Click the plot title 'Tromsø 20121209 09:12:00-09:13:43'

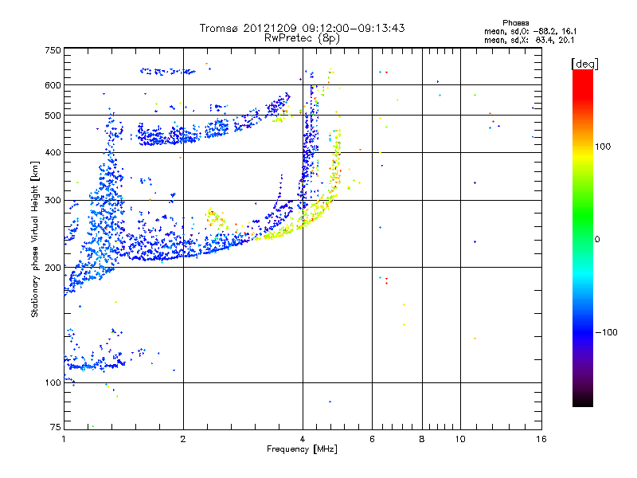[x=302, y=28]
